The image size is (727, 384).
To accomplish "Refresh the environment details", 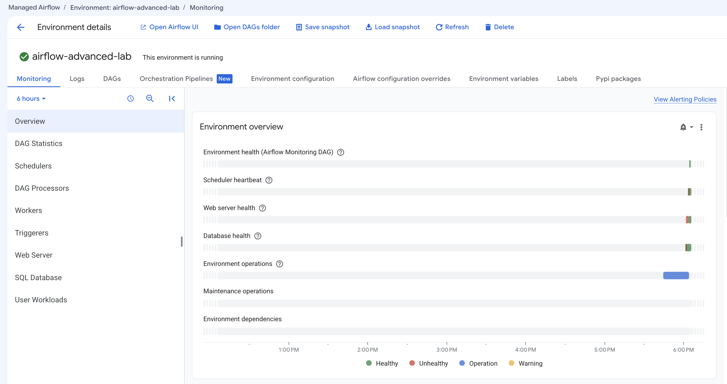I will click(452, 27).
